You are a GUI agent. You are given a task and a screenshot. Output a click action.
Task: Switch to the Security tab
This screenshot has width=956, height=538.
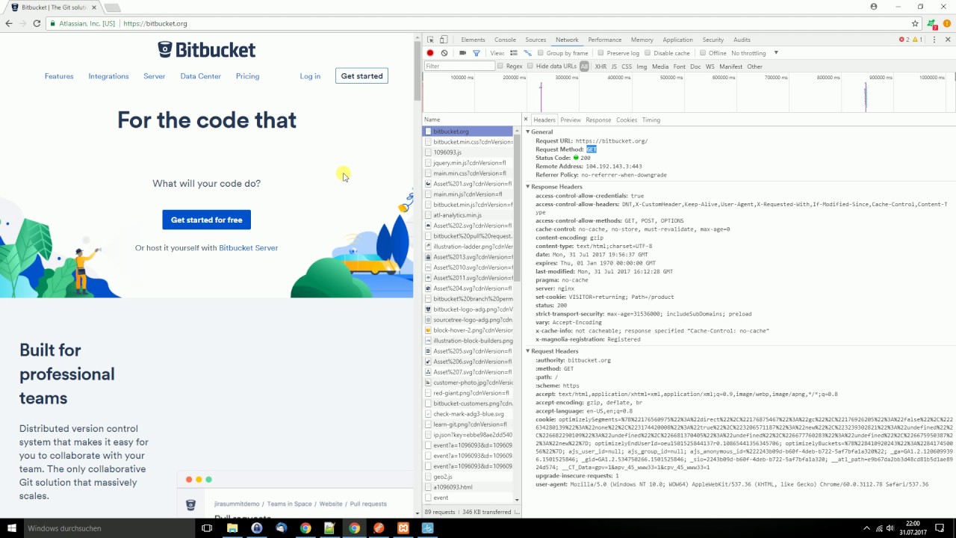[x=713, y=40]
